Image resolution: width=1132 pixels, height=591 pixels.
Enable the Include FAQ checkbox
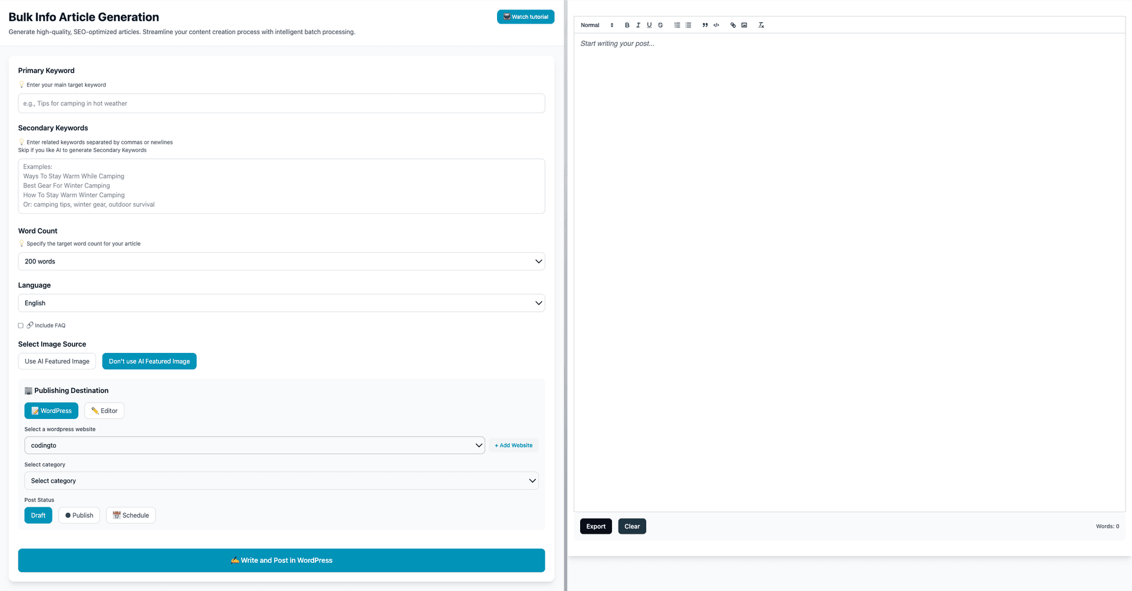(x=21, y=325)
